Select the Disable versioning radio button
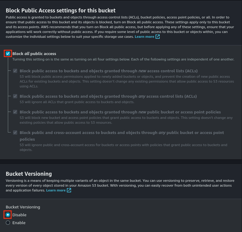Image resolution: width=242 pixels, height=232 pixels. pos(8,215)
